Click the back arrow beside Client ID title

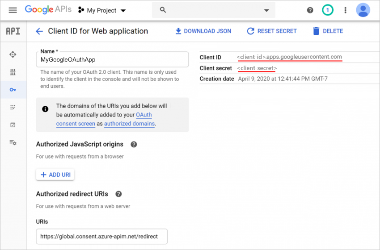coord(39,31)
